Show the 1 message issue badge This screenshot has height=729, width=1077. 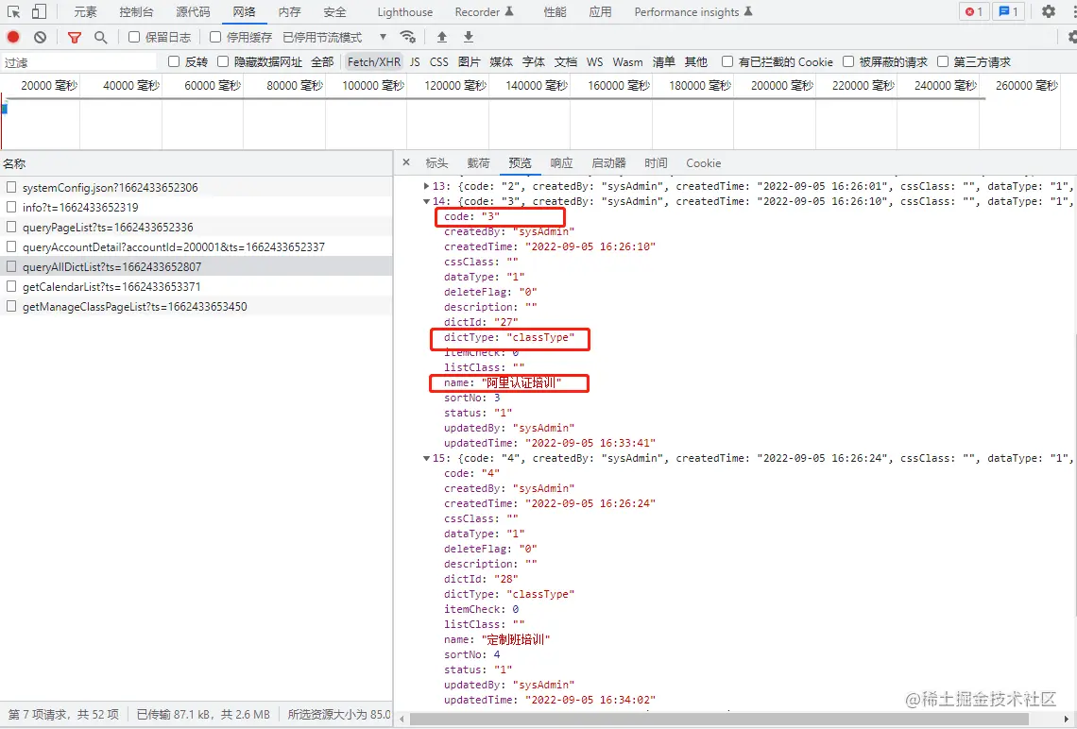coord(1008,11)
